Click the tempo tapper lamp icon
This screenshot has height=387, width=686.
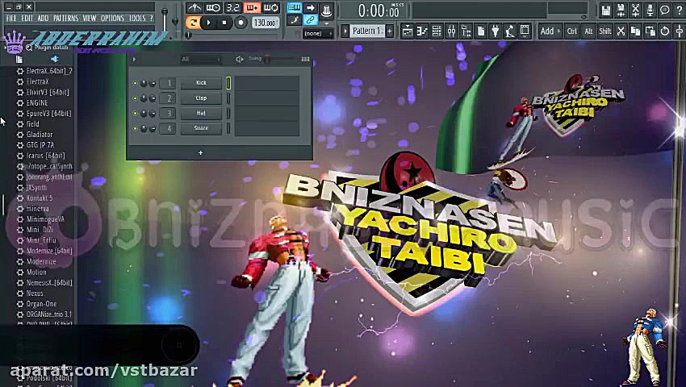point(510,31)
